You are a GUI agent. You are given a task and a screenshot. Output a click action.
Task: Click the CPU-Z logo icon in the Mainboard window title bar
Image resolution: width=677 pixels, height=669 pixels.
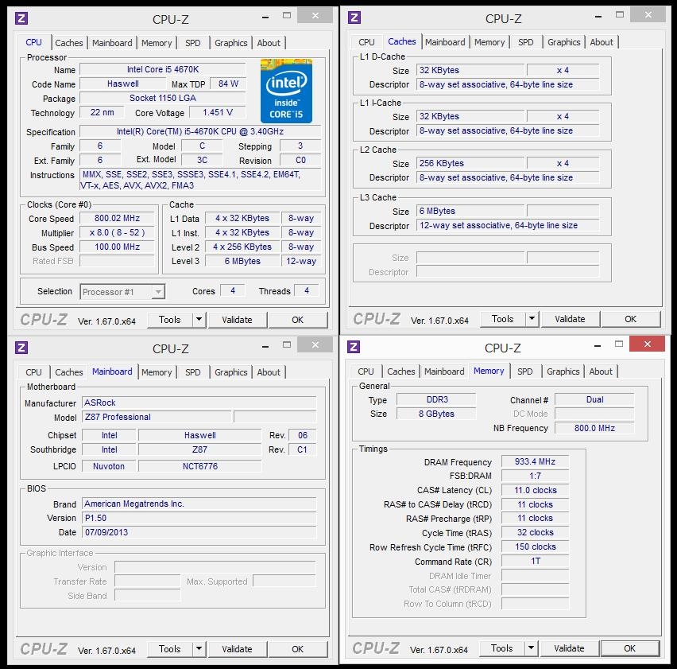(21, 348)
